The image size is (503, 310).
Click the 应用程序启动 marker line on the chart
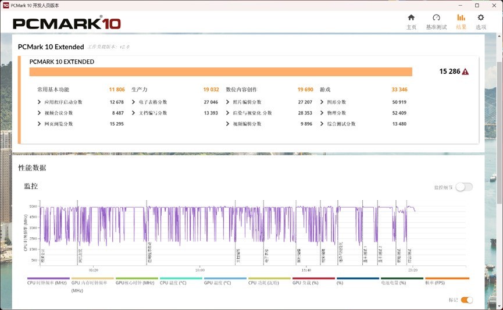point(147,233)
